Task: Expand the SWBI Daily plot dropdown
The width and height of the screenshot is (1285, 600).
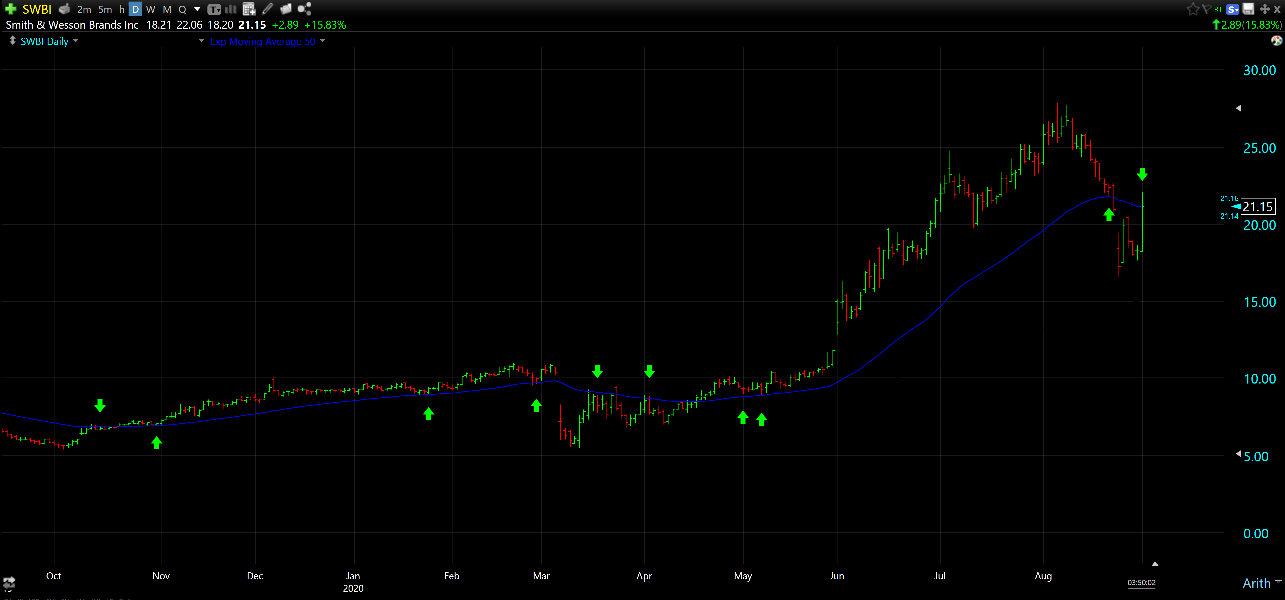Action: click(76, 41)
